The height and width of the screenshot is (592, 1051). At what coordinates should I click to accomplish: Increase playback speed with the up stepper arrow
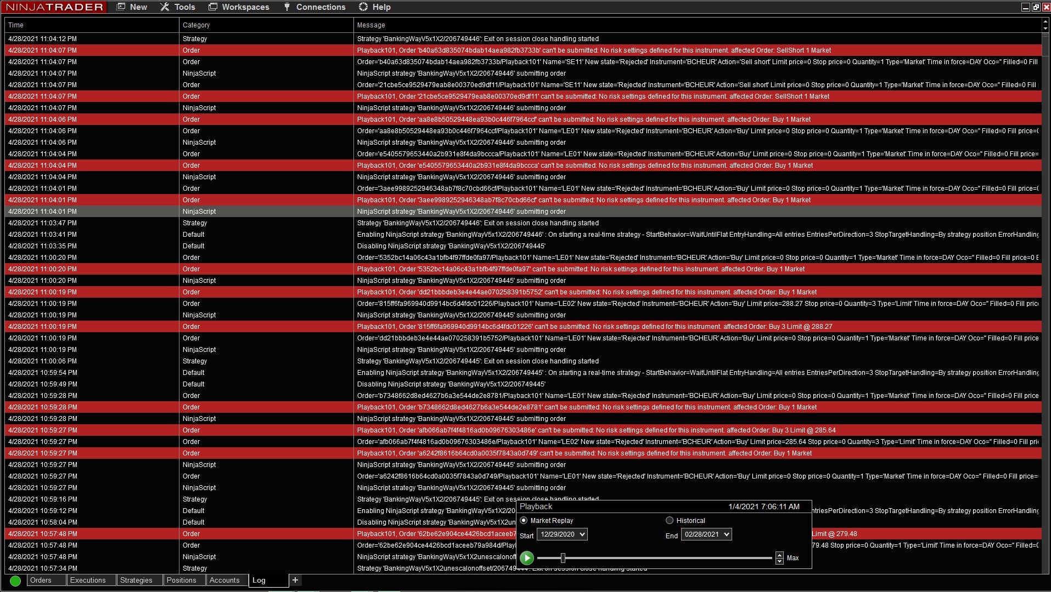779,555
